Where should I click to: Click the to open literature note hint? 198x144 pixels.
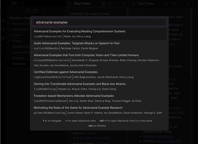(81, 121)
